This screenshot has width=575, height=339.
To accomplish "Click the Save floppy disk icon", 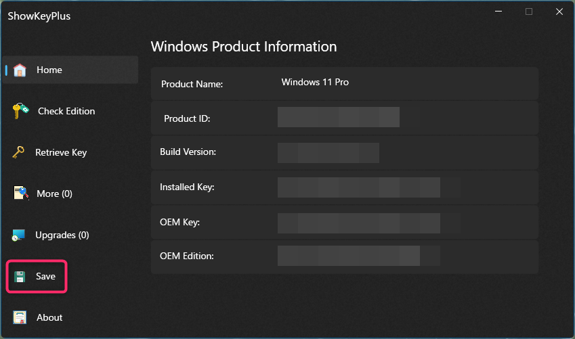I will tap(20, 277).
